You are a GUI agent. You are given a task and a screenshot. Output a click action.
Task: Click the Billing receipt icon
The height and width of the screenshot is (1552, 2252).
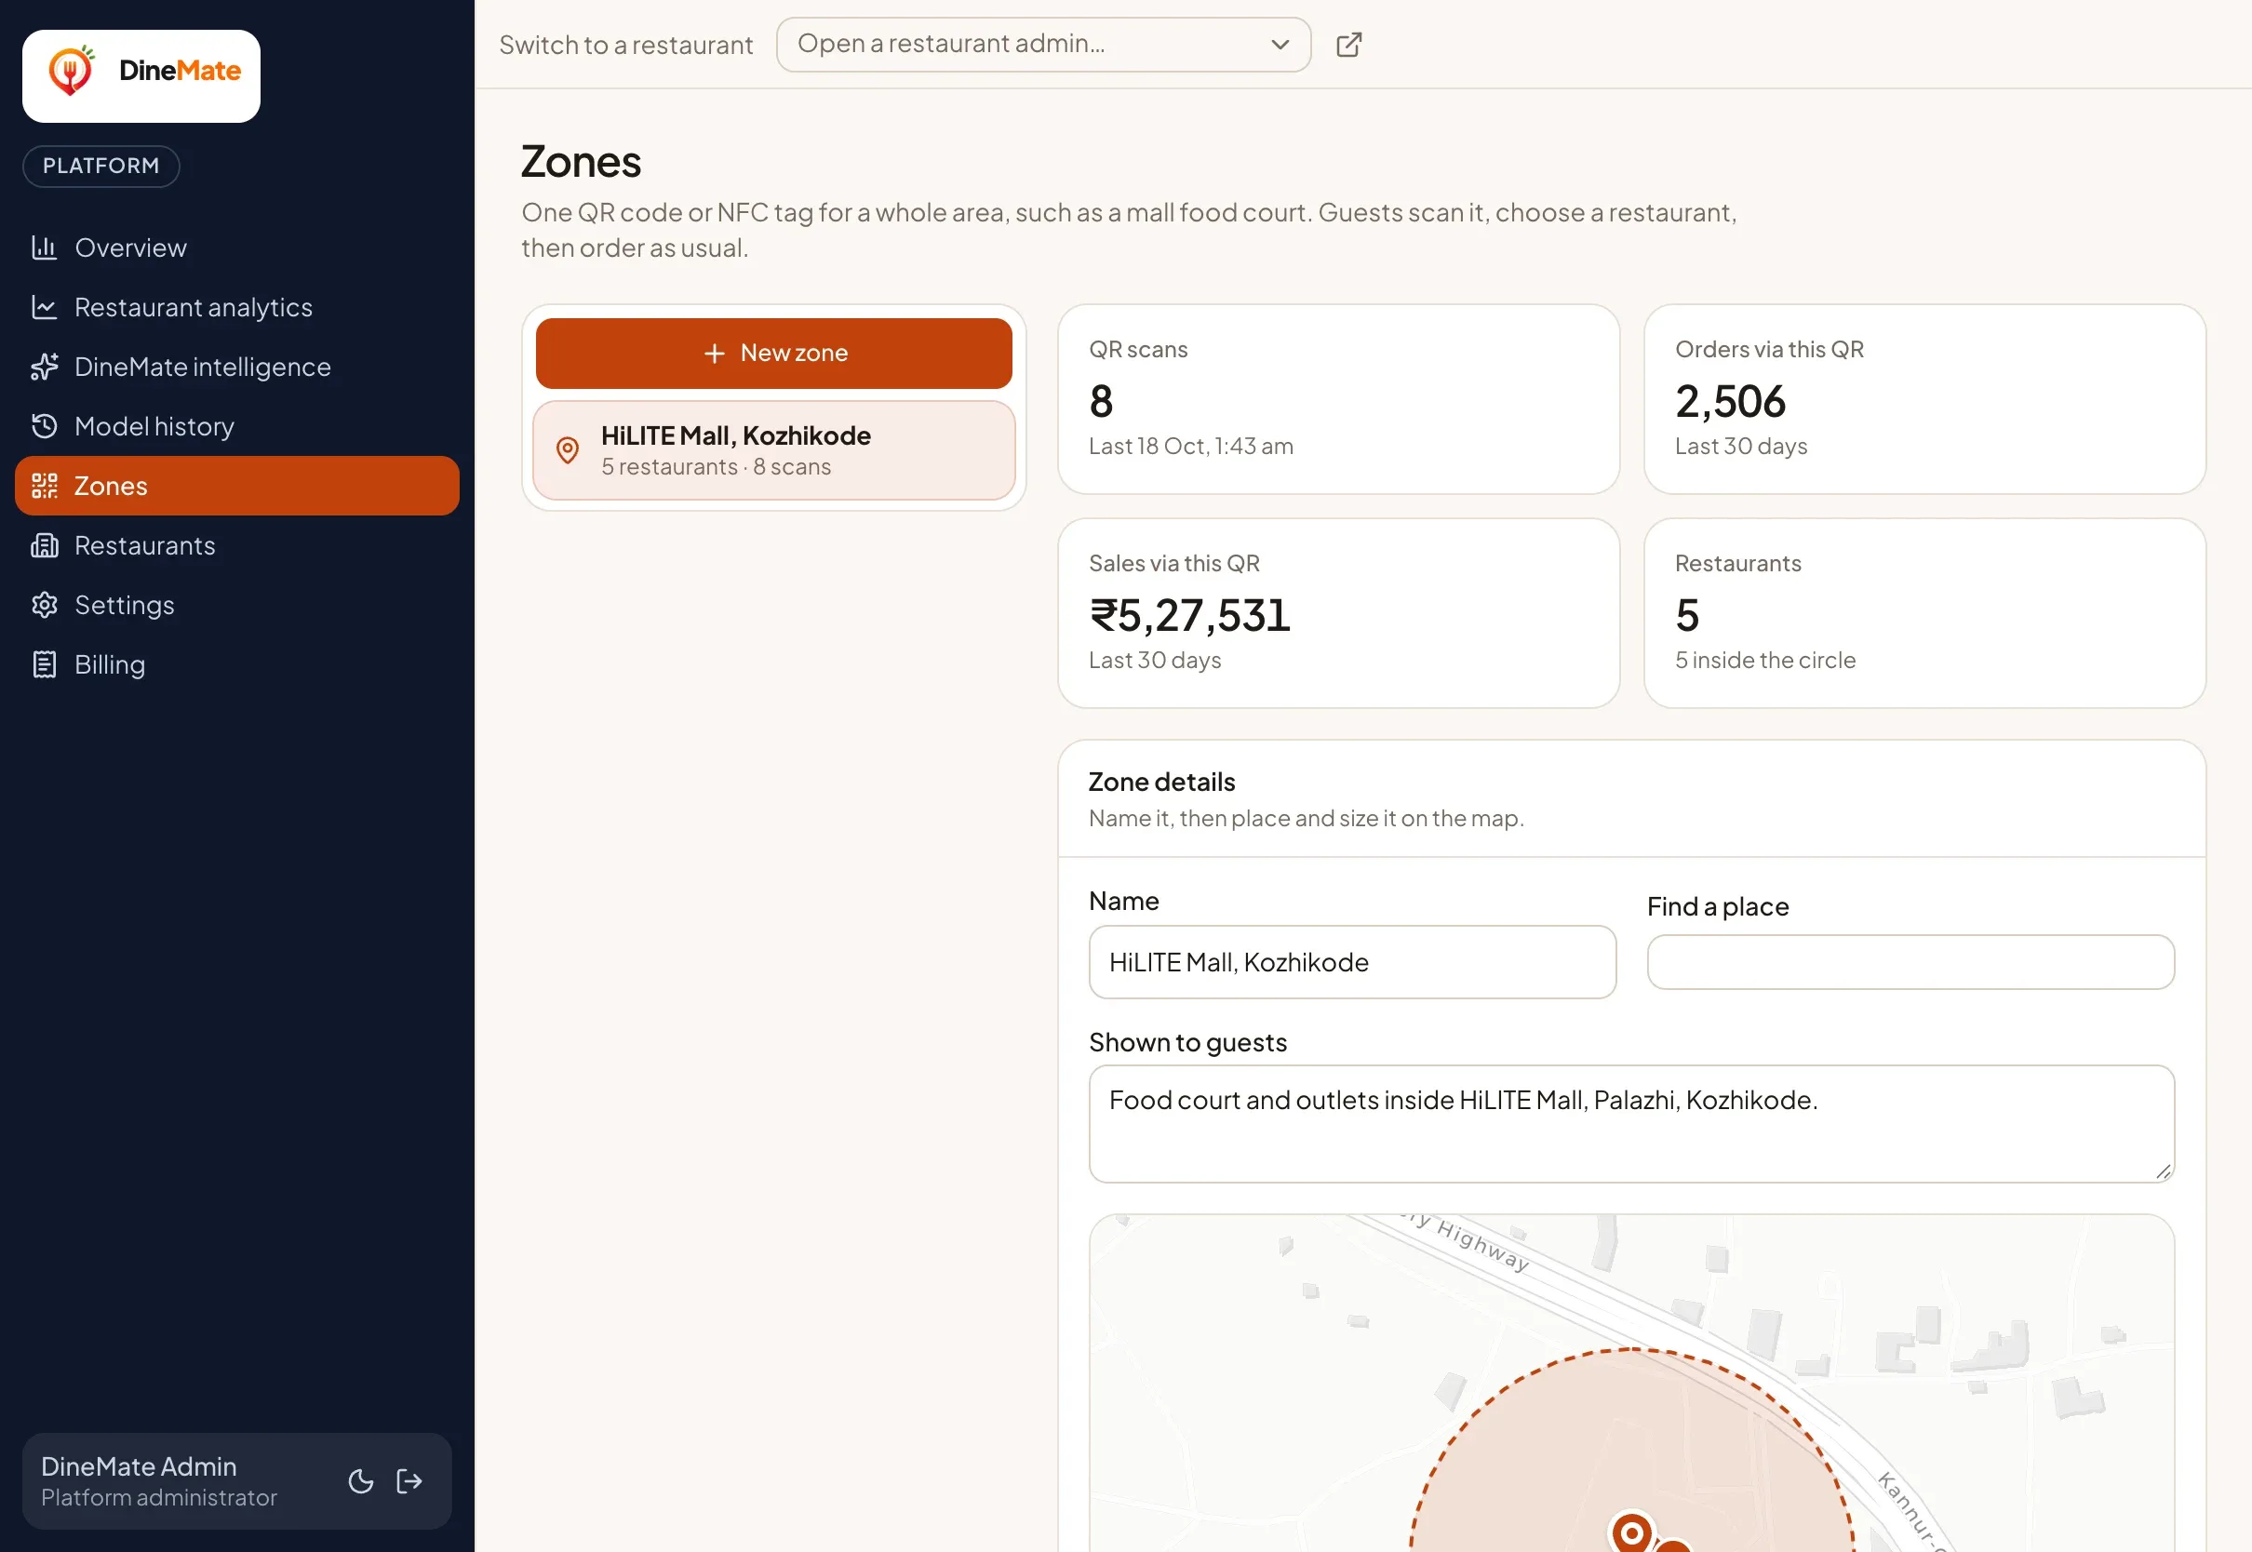click(45, 664)
